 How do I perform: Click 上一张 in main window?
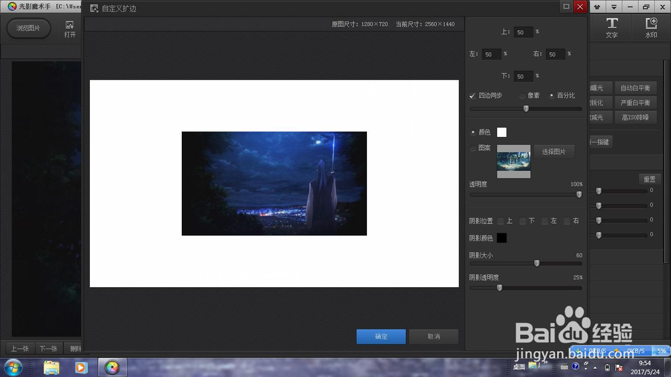click(19, 349)
